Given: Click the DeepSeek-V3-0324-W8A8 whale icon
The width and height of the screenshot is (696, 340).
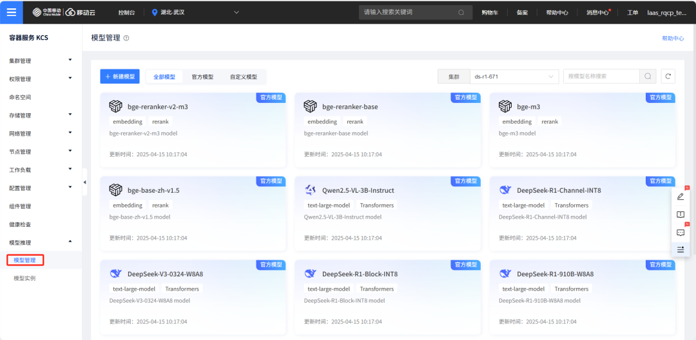Looking at the screenshot, I should (x=115, y=274).
